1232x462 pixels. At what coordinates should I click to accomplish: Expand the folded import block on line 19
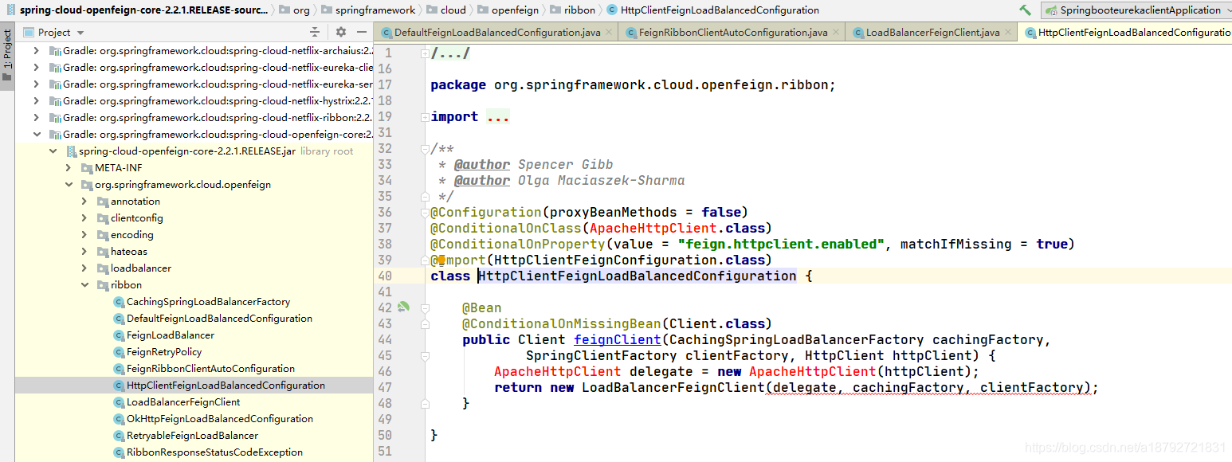point(426,116)
